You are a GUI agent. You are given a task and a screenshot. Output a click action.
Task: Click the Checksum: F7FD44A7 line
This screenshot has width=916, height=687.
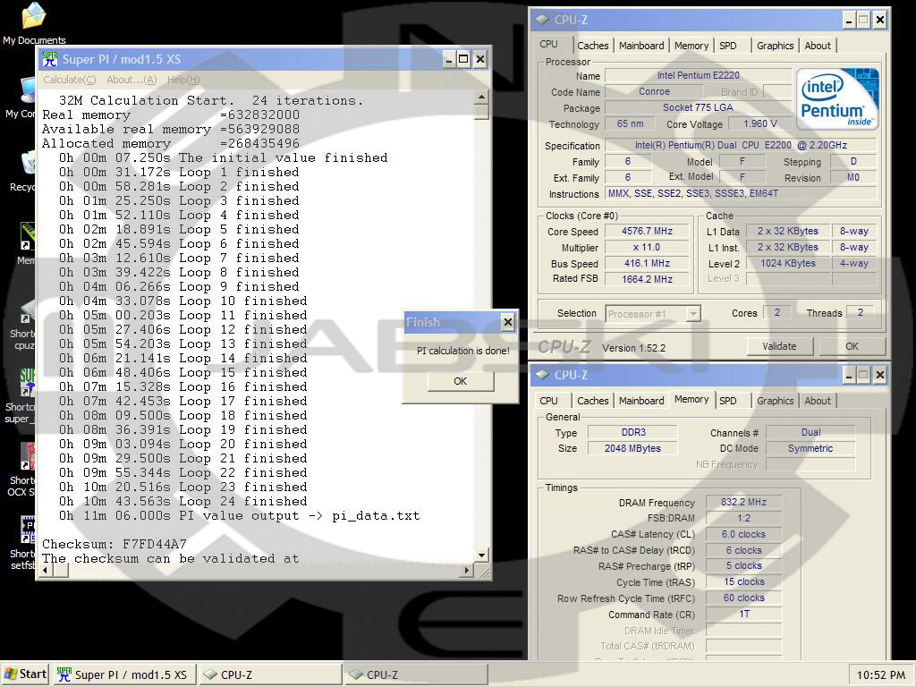point(114,544)
